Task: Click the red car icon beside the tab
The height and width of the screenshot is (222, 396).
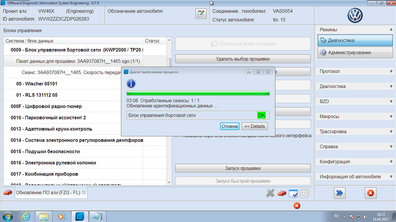Action: (8, 192)
